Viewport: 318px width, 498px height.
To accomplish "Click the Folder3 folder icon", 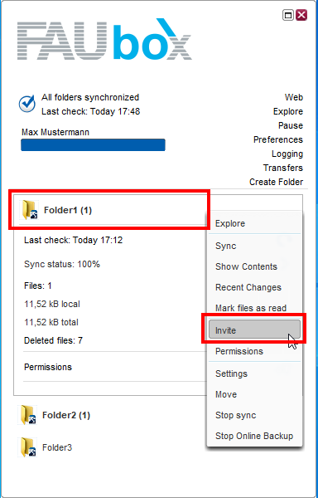I will (x=27, y=447).
